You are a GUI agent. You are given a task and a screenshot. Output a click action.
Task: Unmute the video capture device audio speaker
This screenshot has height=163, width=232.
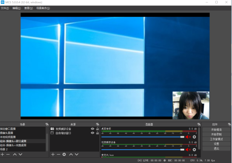pos(188,150)
